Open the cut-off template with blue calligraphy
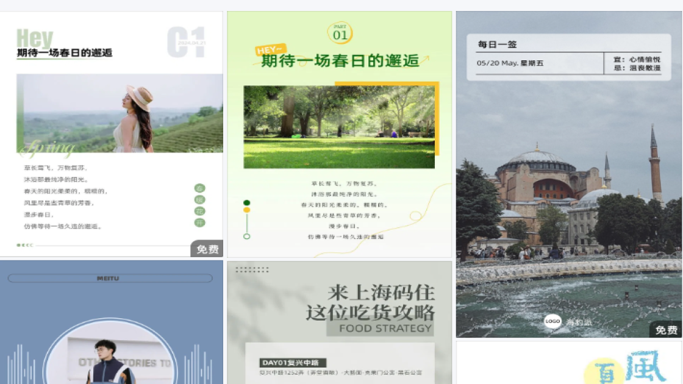This screenshot has width=683, height=384. pos(568,363)
